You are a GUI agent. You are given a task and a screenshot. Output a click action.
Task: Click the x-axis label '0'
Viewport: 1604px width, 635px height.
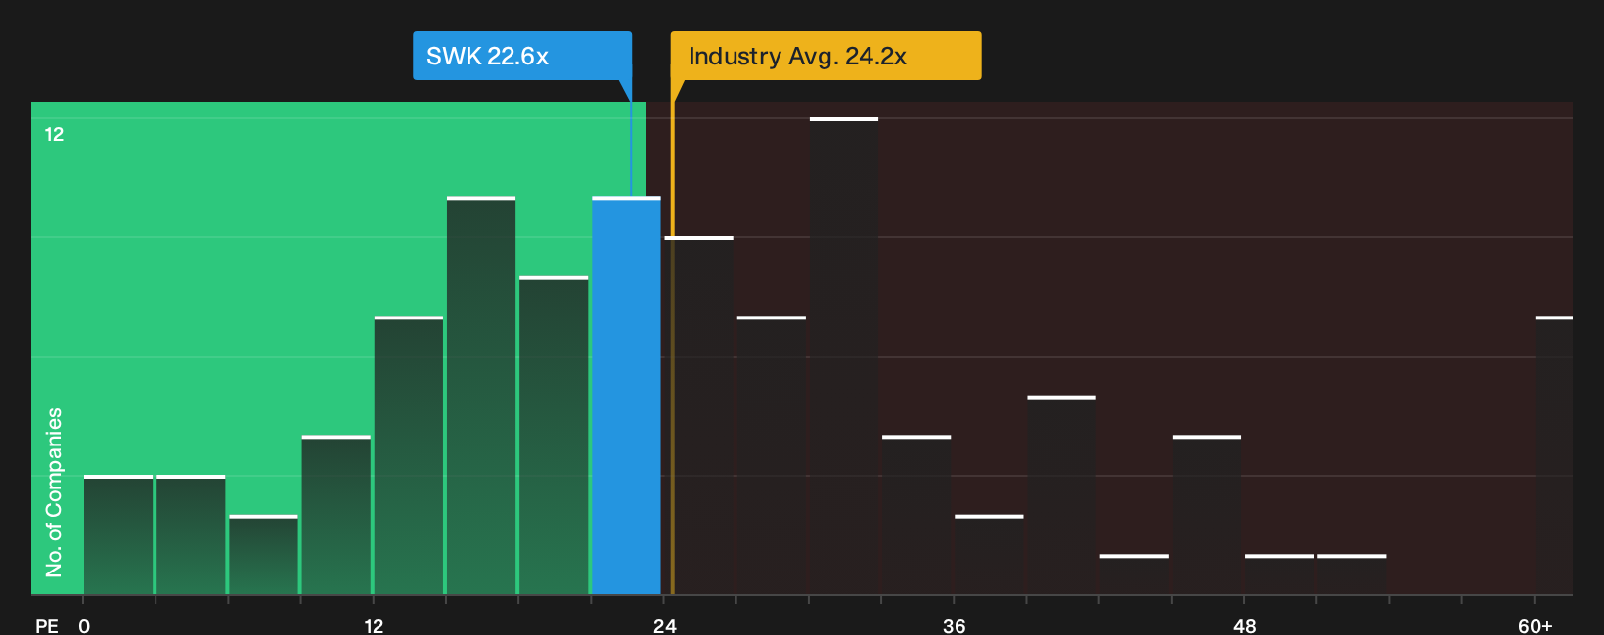84,625
